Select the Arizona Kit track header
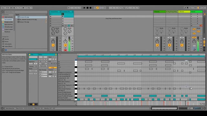207x116 pixels. click(x=68, y=12)
